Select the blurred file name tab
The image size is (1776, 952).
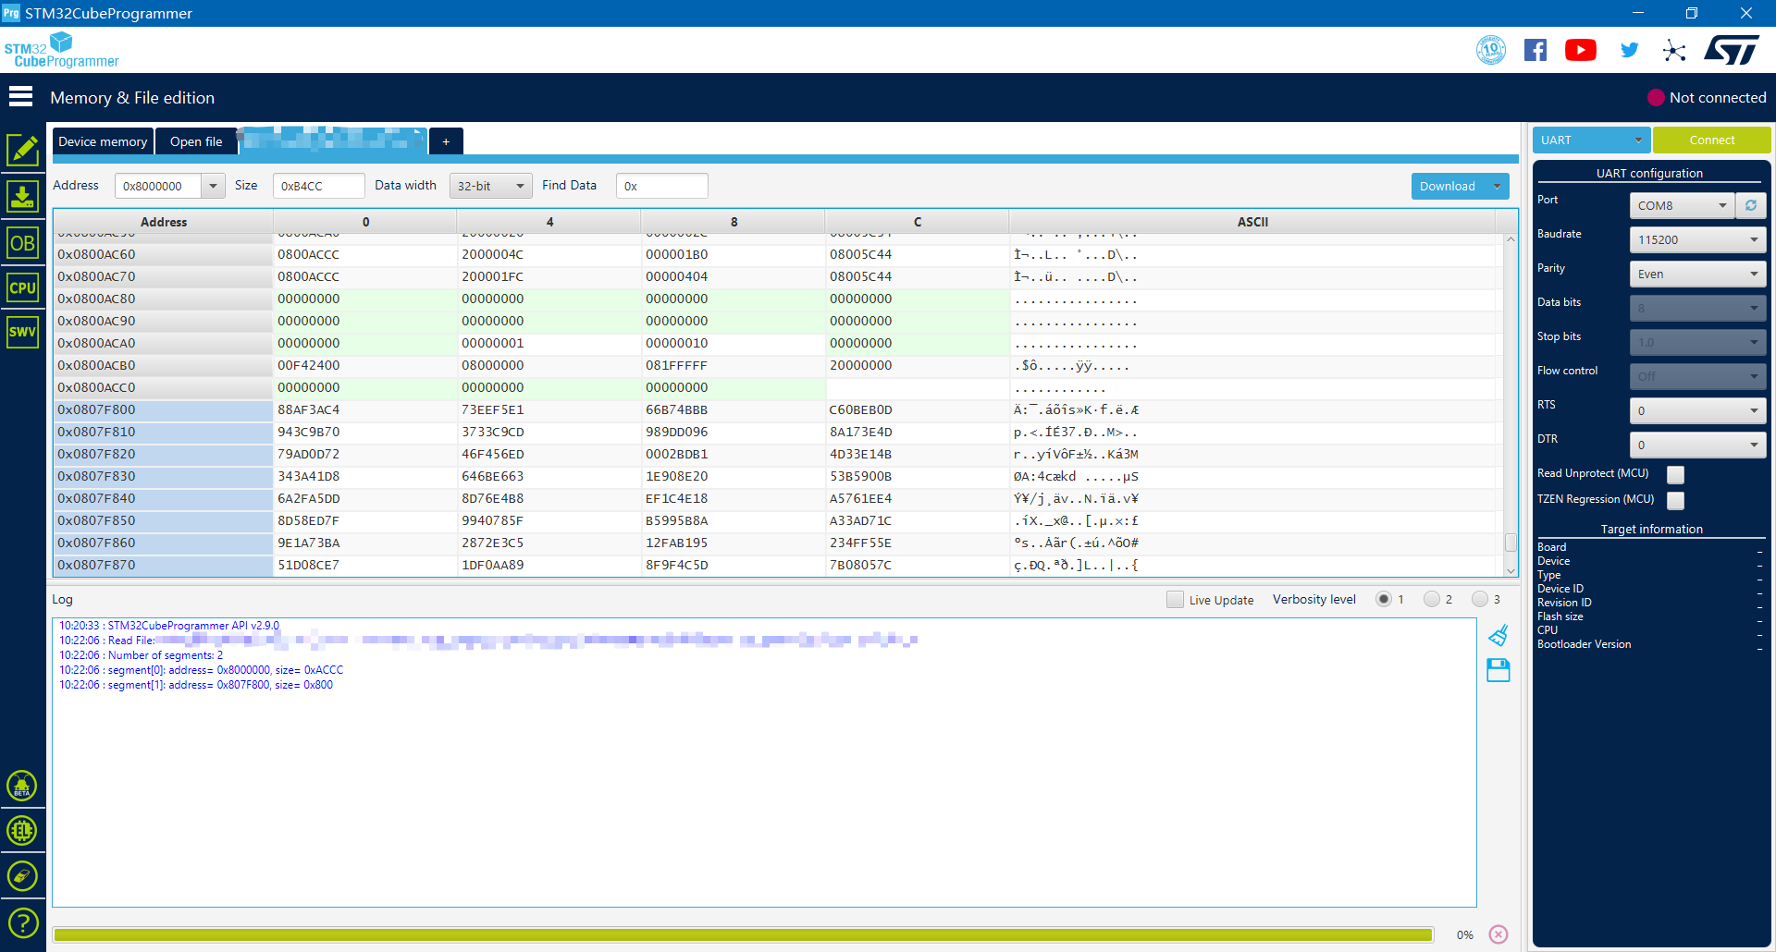[x=332, y=140]
